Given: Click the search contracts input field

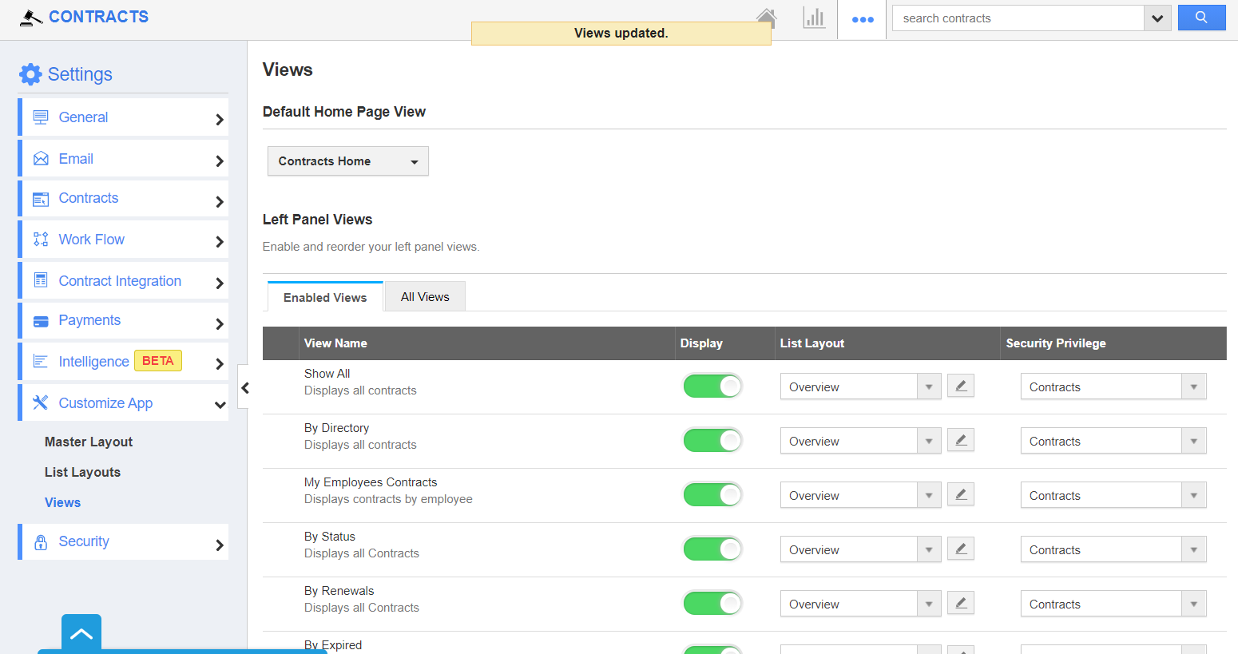Looking at the screenshot, I should [1017, 18].
